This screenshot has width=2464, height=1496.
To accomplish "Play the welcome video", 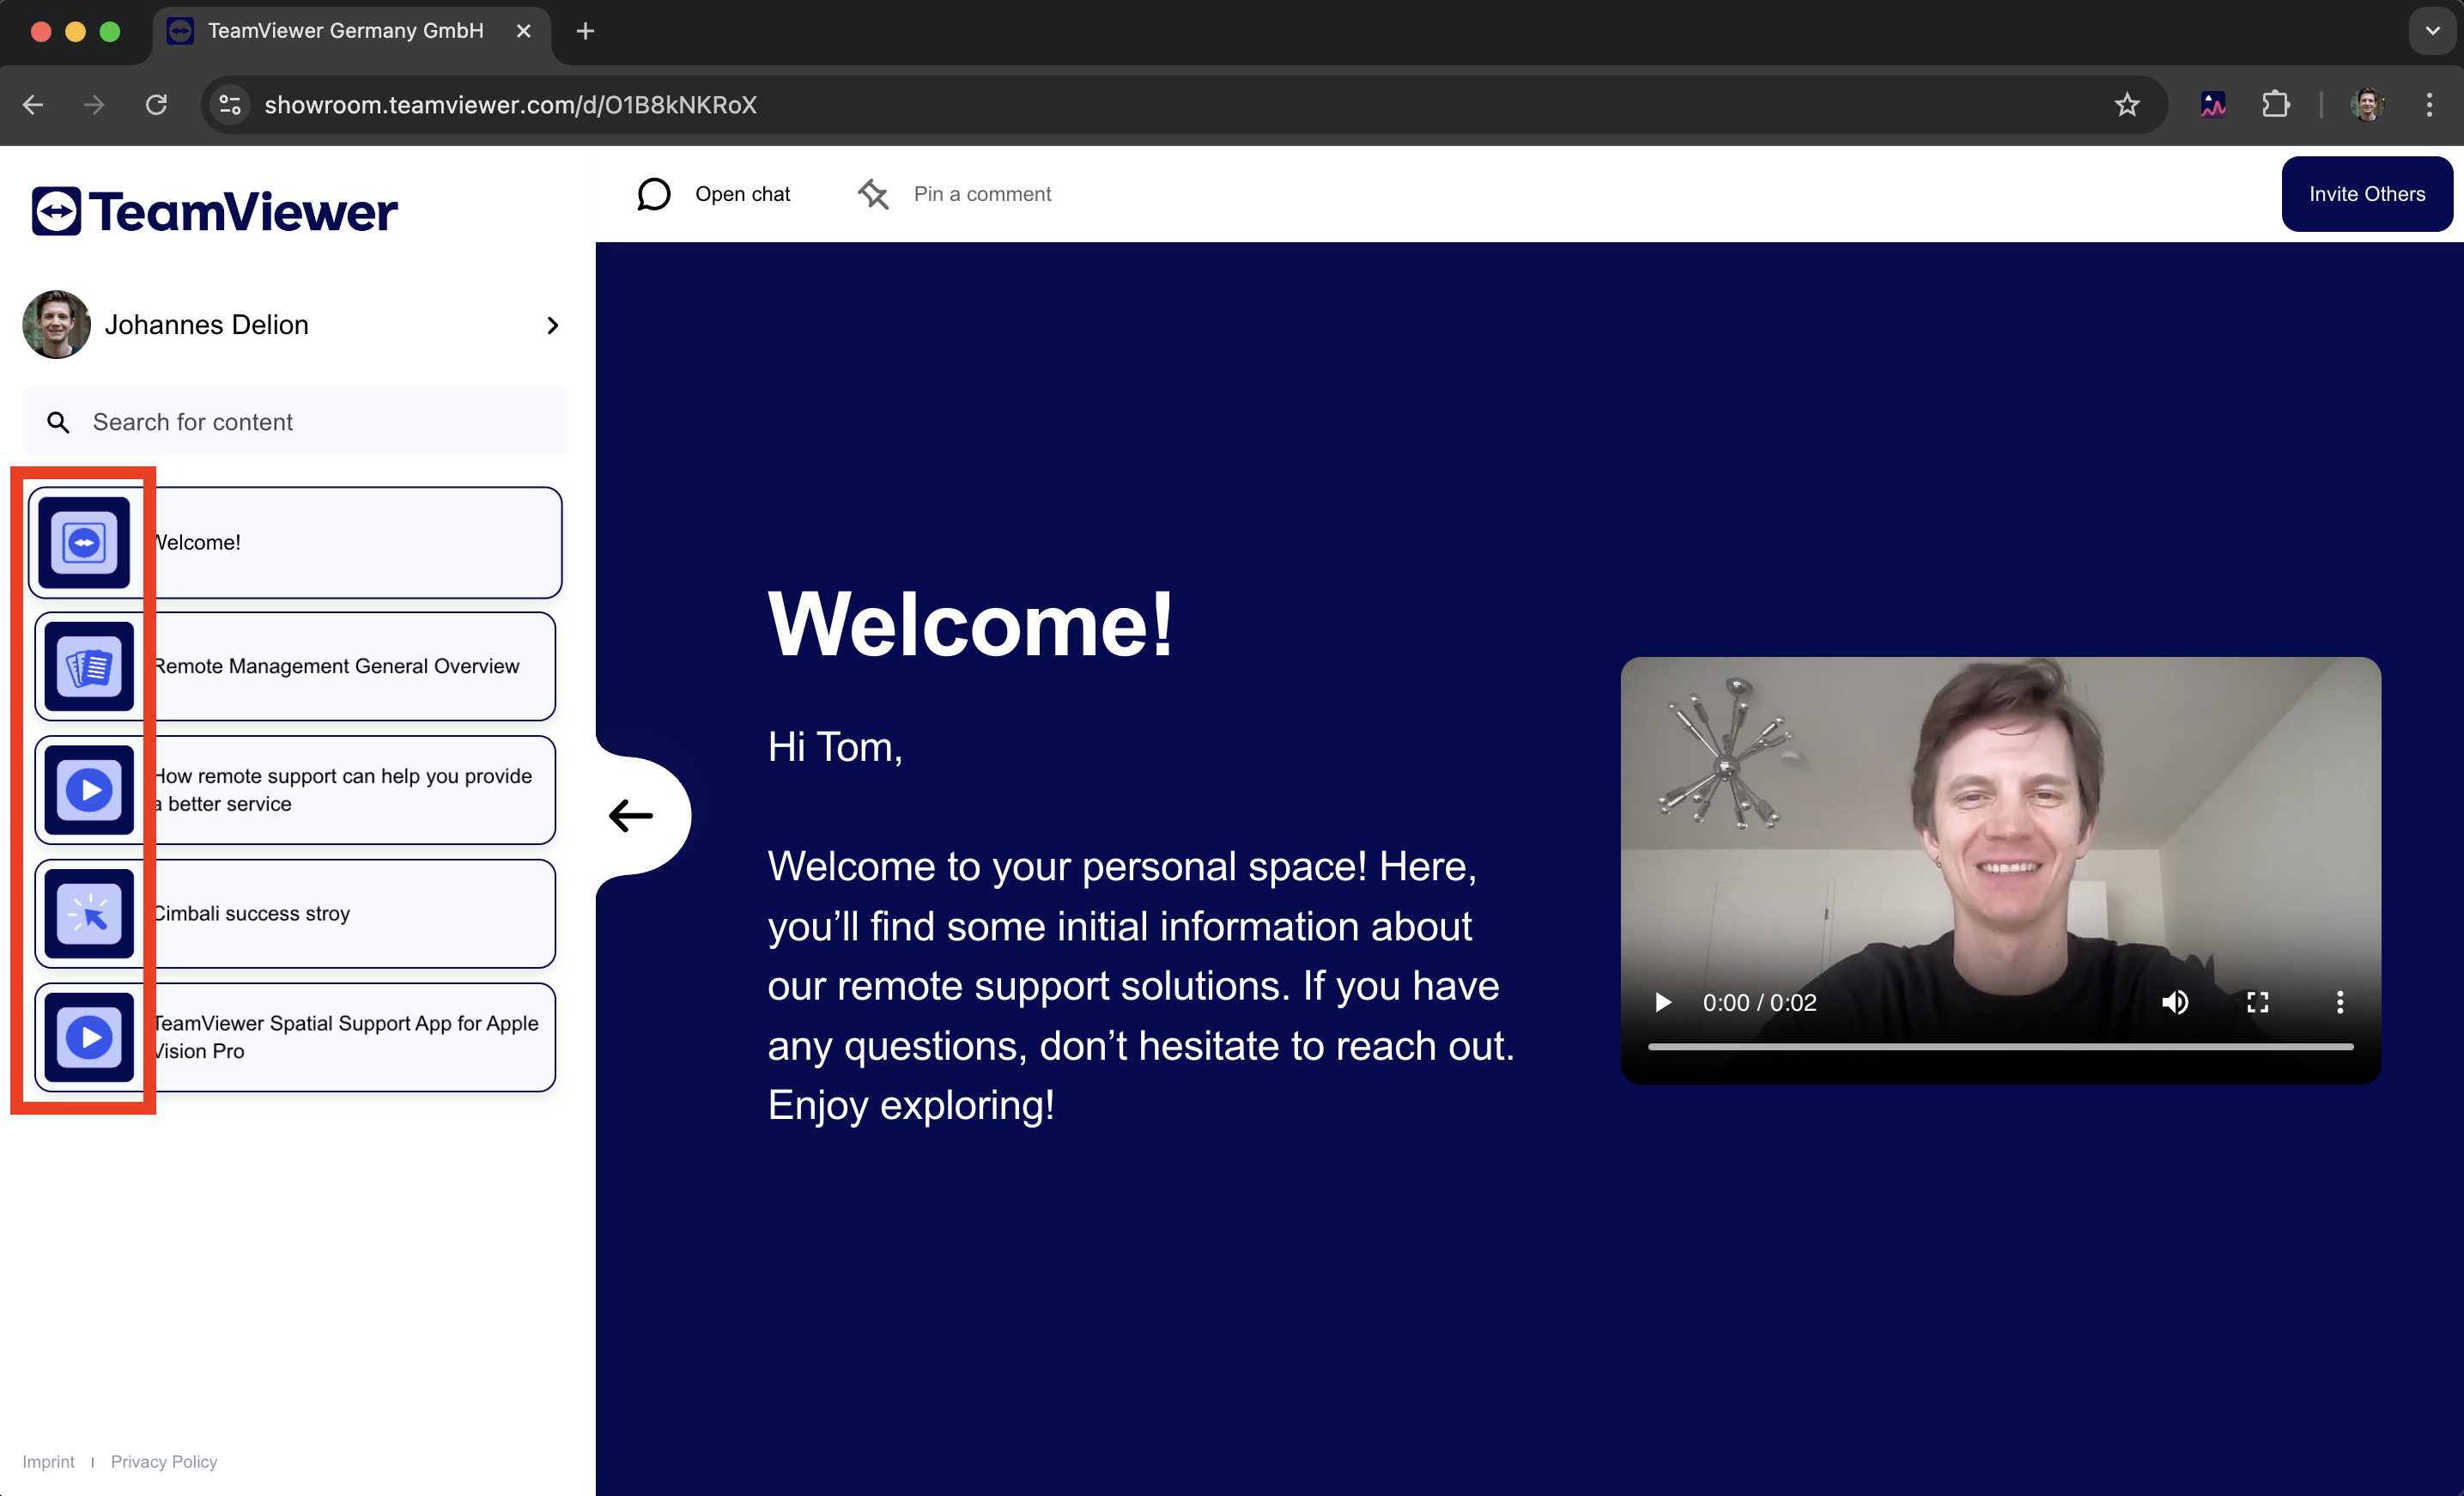I will [1663, 1002].
